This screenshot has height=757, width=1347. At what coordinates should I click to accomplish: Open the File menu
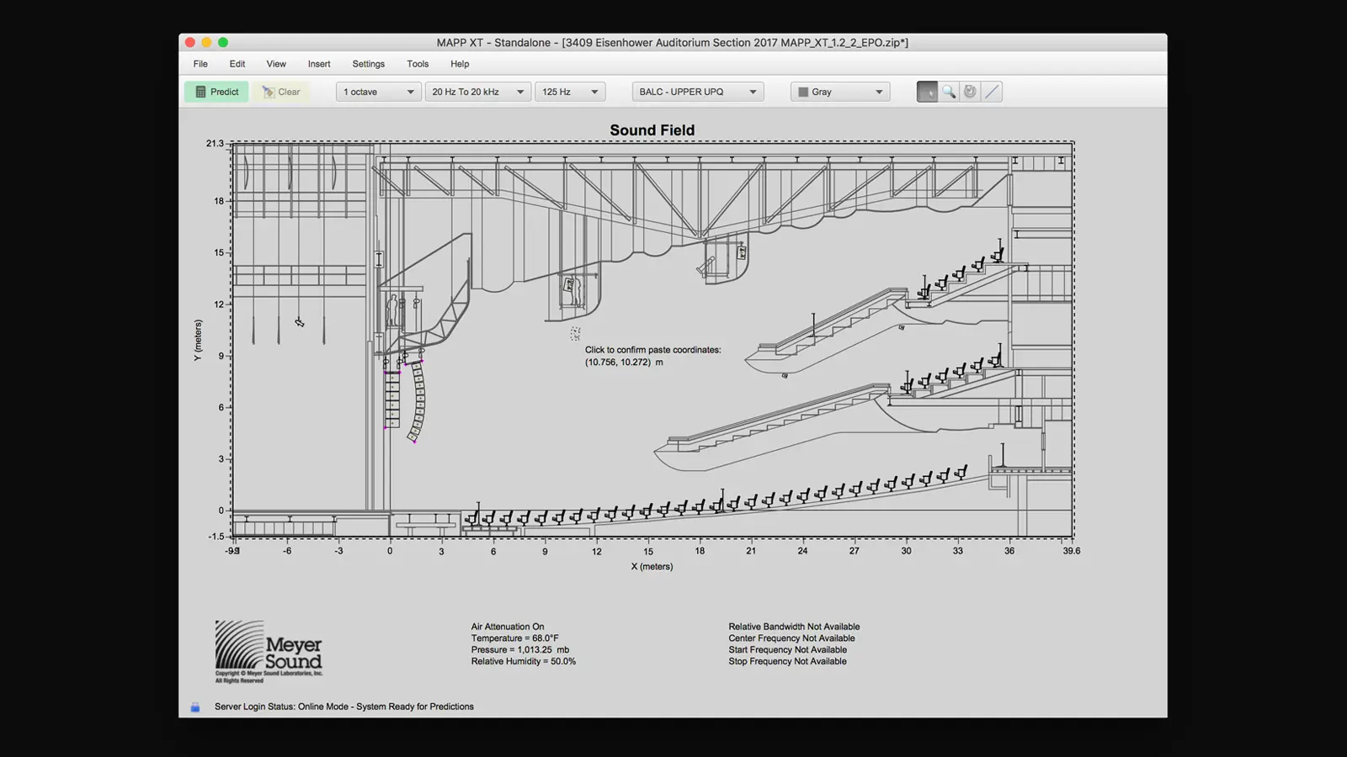coord(200,64)
